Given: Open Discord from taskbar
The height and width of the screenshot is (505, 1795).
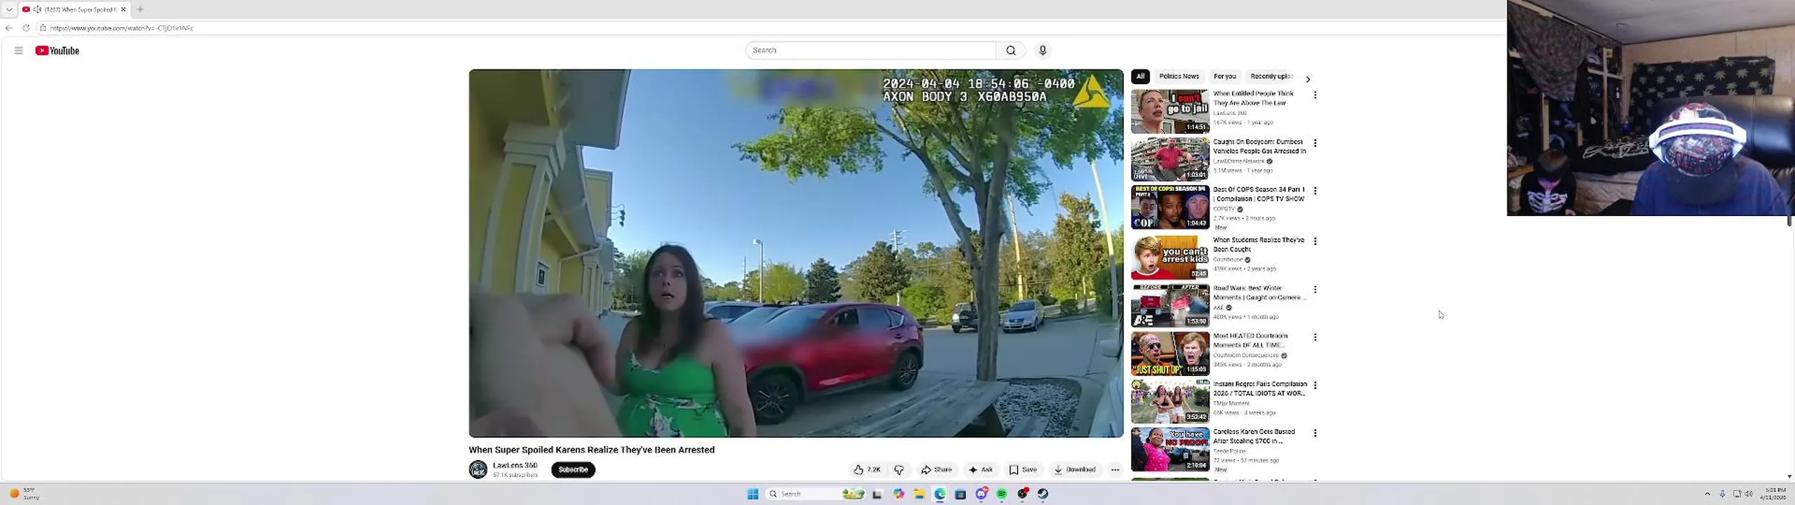Looking at the screenshot, I should pos(982,494).
